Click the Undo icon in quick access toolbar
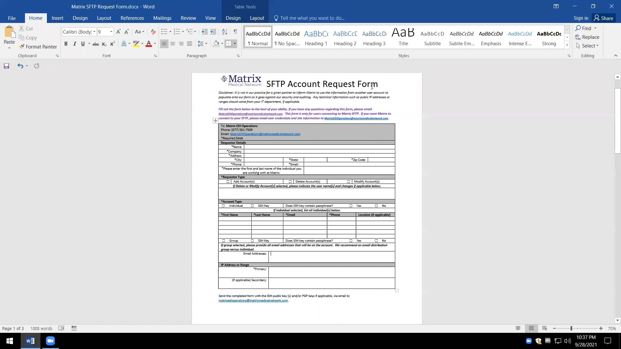Image resolution: width=621 pixels, height=349 pixels. pyautogui.click(x=20, y=66)
